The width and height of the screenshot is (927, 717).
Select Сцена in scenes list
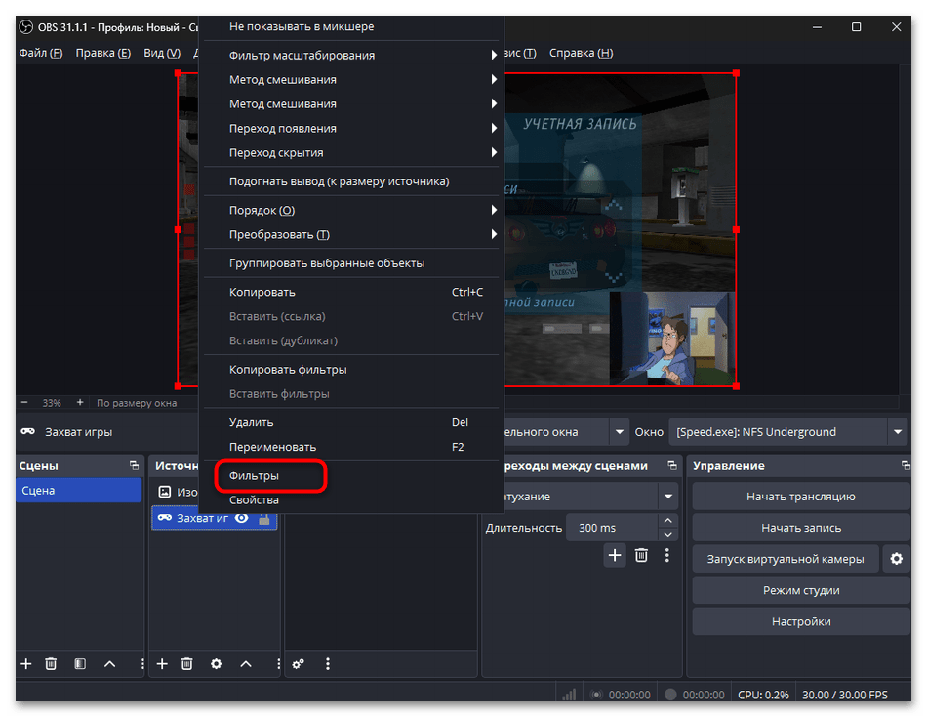[x=79, y=491]
